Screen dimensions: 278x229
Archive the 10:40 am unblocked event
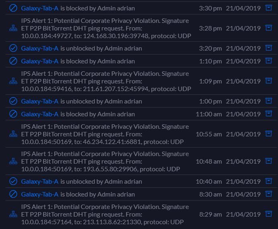[x=269, y=181]
